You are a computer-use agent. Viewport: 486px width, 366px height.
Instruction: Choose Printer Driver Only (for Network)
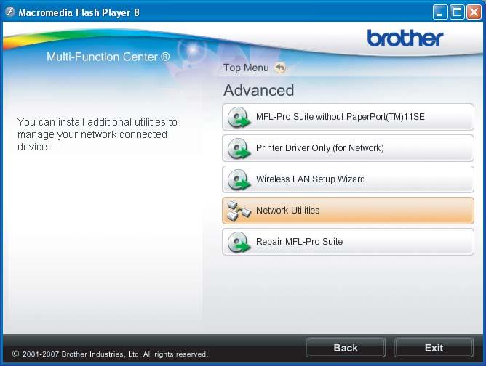pyautogui.click(x=348, y=148)
